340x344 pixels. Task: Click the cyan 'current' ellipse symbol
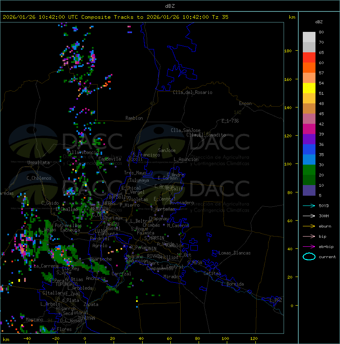(309, 257)
